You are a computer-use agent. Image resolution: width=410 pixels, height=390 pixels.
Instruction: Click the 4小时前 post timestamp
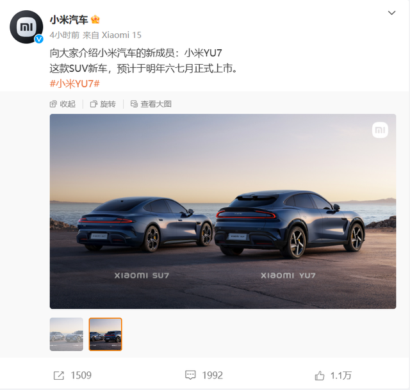point(65,35)
